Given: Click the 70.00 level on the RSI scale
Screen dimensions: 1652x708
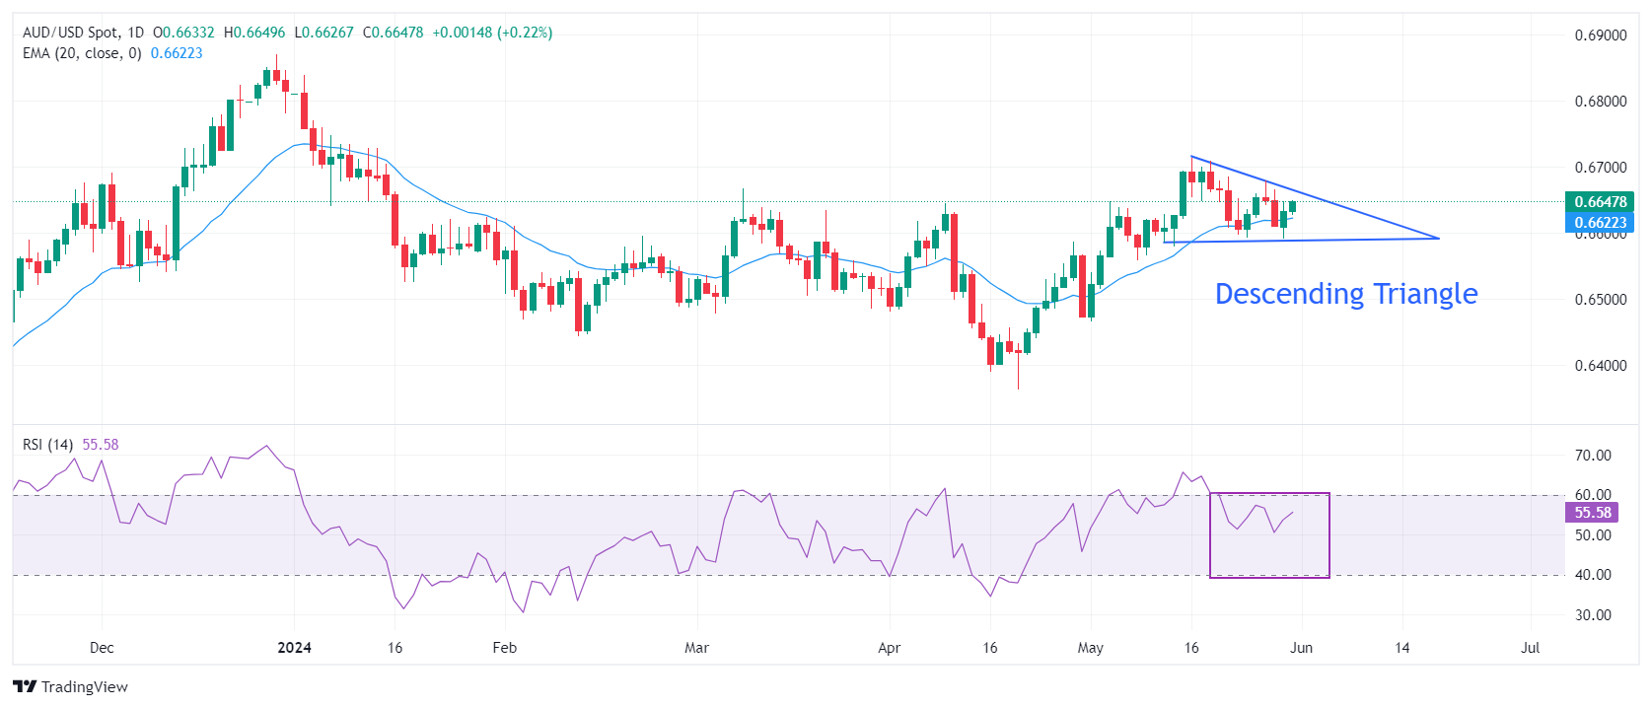Looking at the screenshot, I should pos(1593,456).
